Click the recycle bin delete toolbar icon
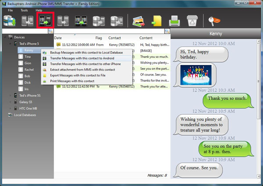 (x=192, y=21)
